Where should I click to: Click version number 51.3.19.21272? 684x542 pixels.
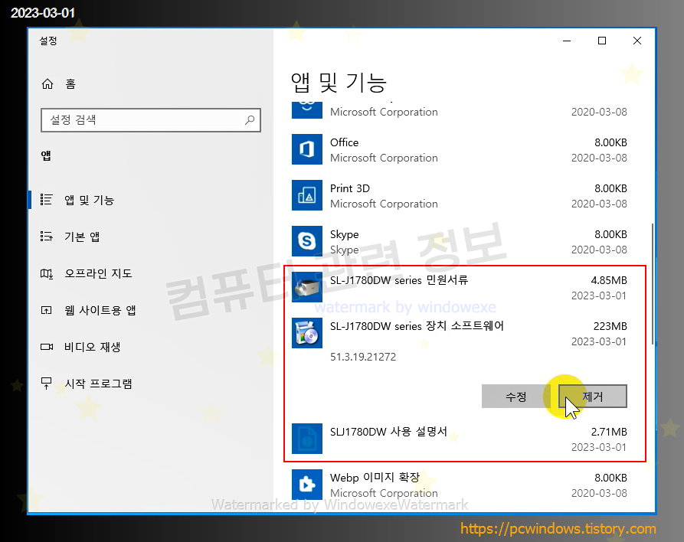(363, 357)
